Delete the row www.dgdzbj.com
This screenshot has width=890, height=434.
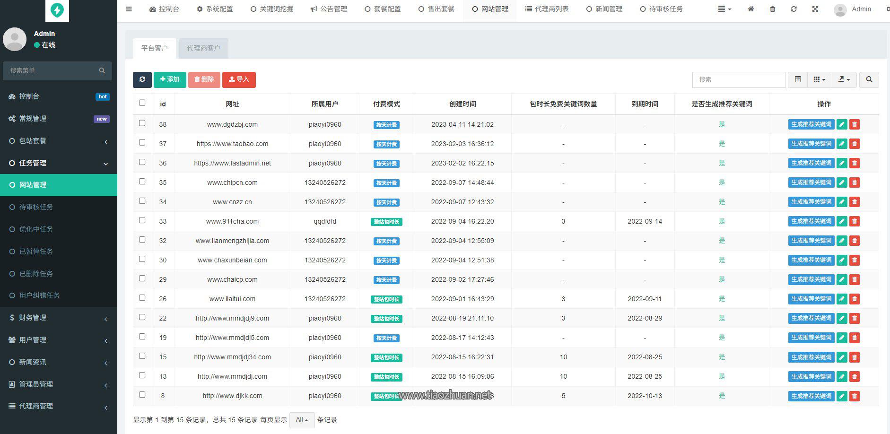click(x=855, y=124)
